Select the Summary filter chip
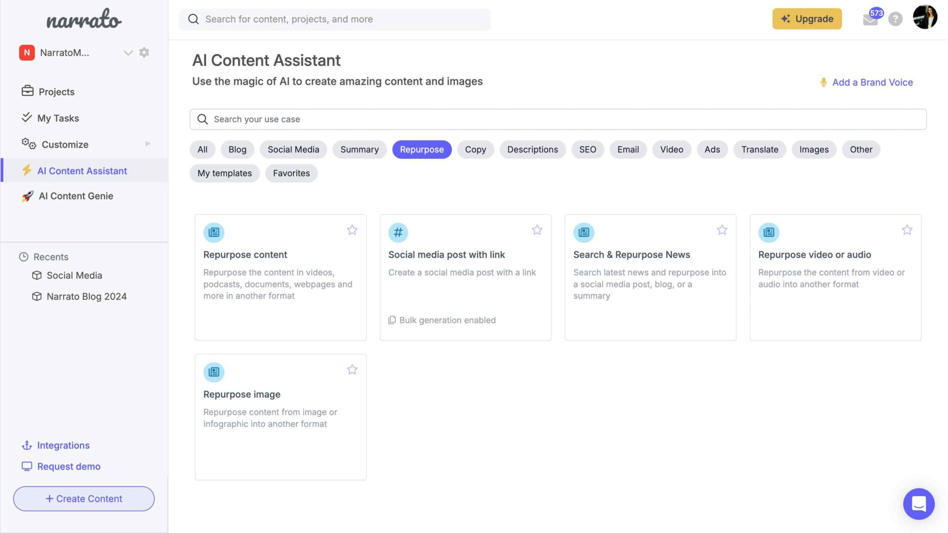This screenshot has height=533, width=948. click(360, 149)
